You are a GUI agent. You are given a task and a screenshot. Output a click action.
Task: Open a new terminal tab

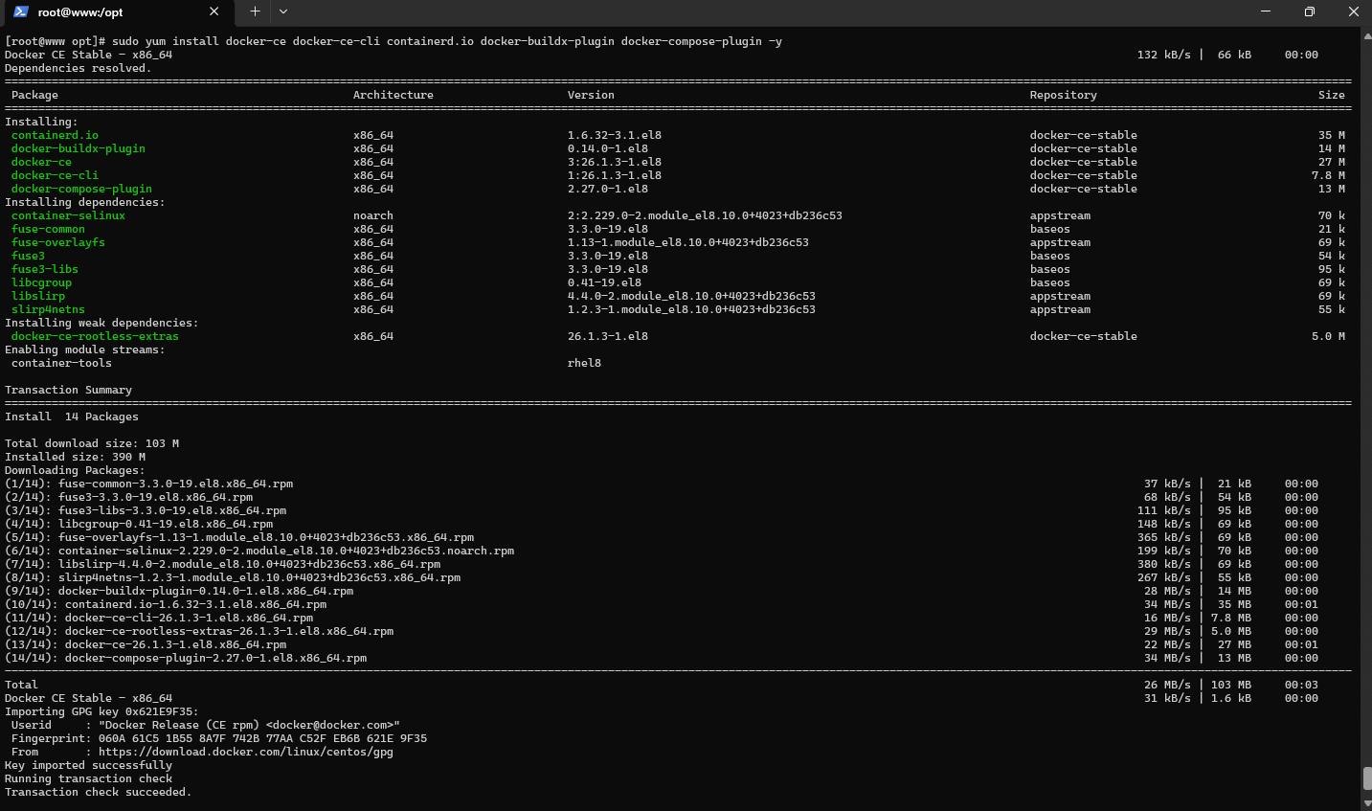[x=255, y=11]
